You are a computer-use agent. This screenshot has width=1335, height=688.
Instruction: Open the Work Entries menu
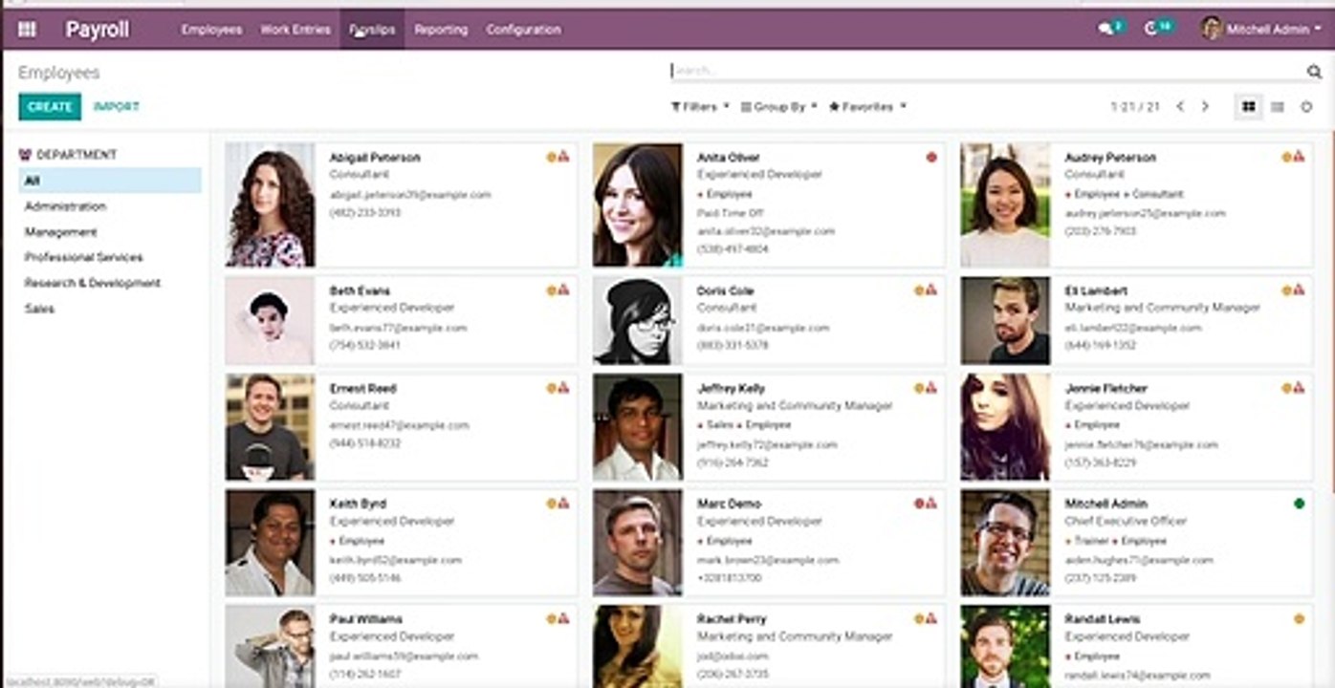point(295,30)
